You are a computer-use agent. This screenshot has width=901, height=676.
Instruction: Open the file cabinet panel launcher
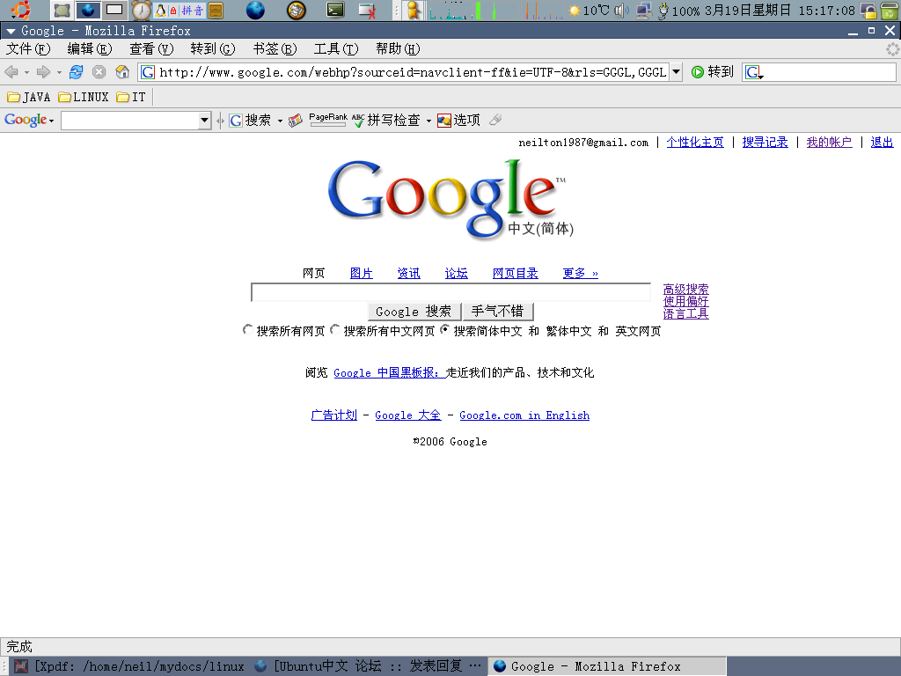pyautogui.click(x=216, y=11)
